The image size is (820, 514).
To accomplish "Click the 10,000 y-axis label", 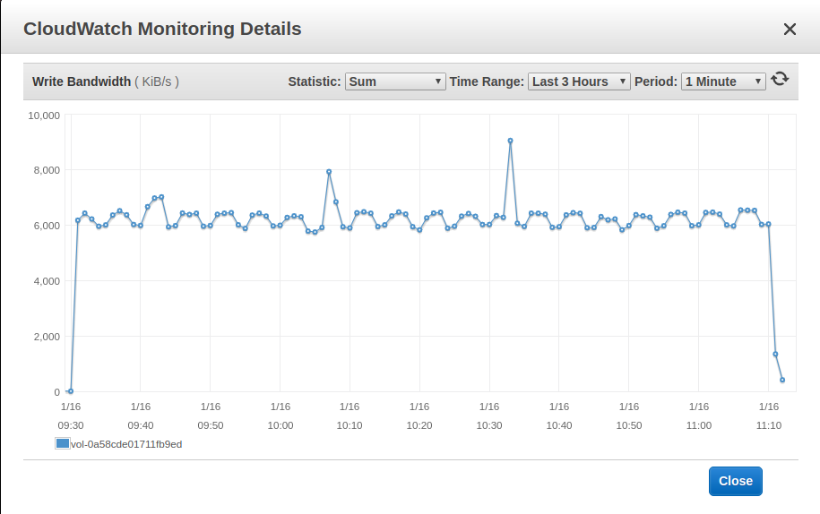I will tap(44, 115).
